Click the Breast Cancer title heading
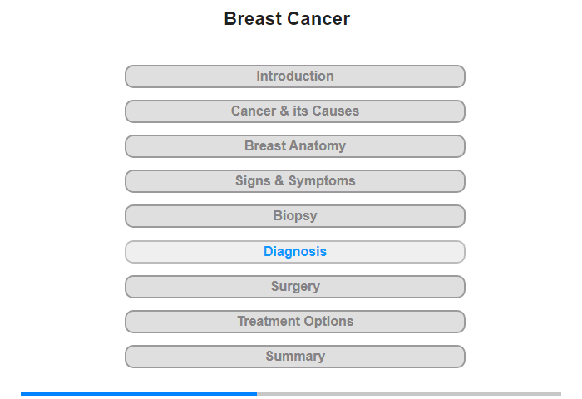582x399 pixels. point(287,19)
